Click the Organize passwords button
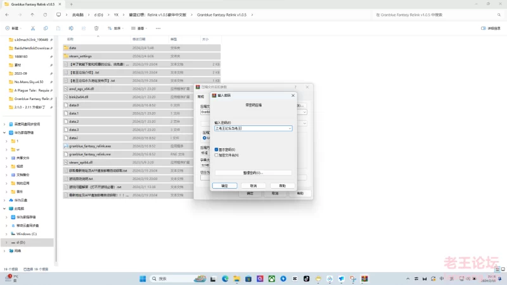The width and height of the screenshot is (507, 285). (x=253, y=173)
